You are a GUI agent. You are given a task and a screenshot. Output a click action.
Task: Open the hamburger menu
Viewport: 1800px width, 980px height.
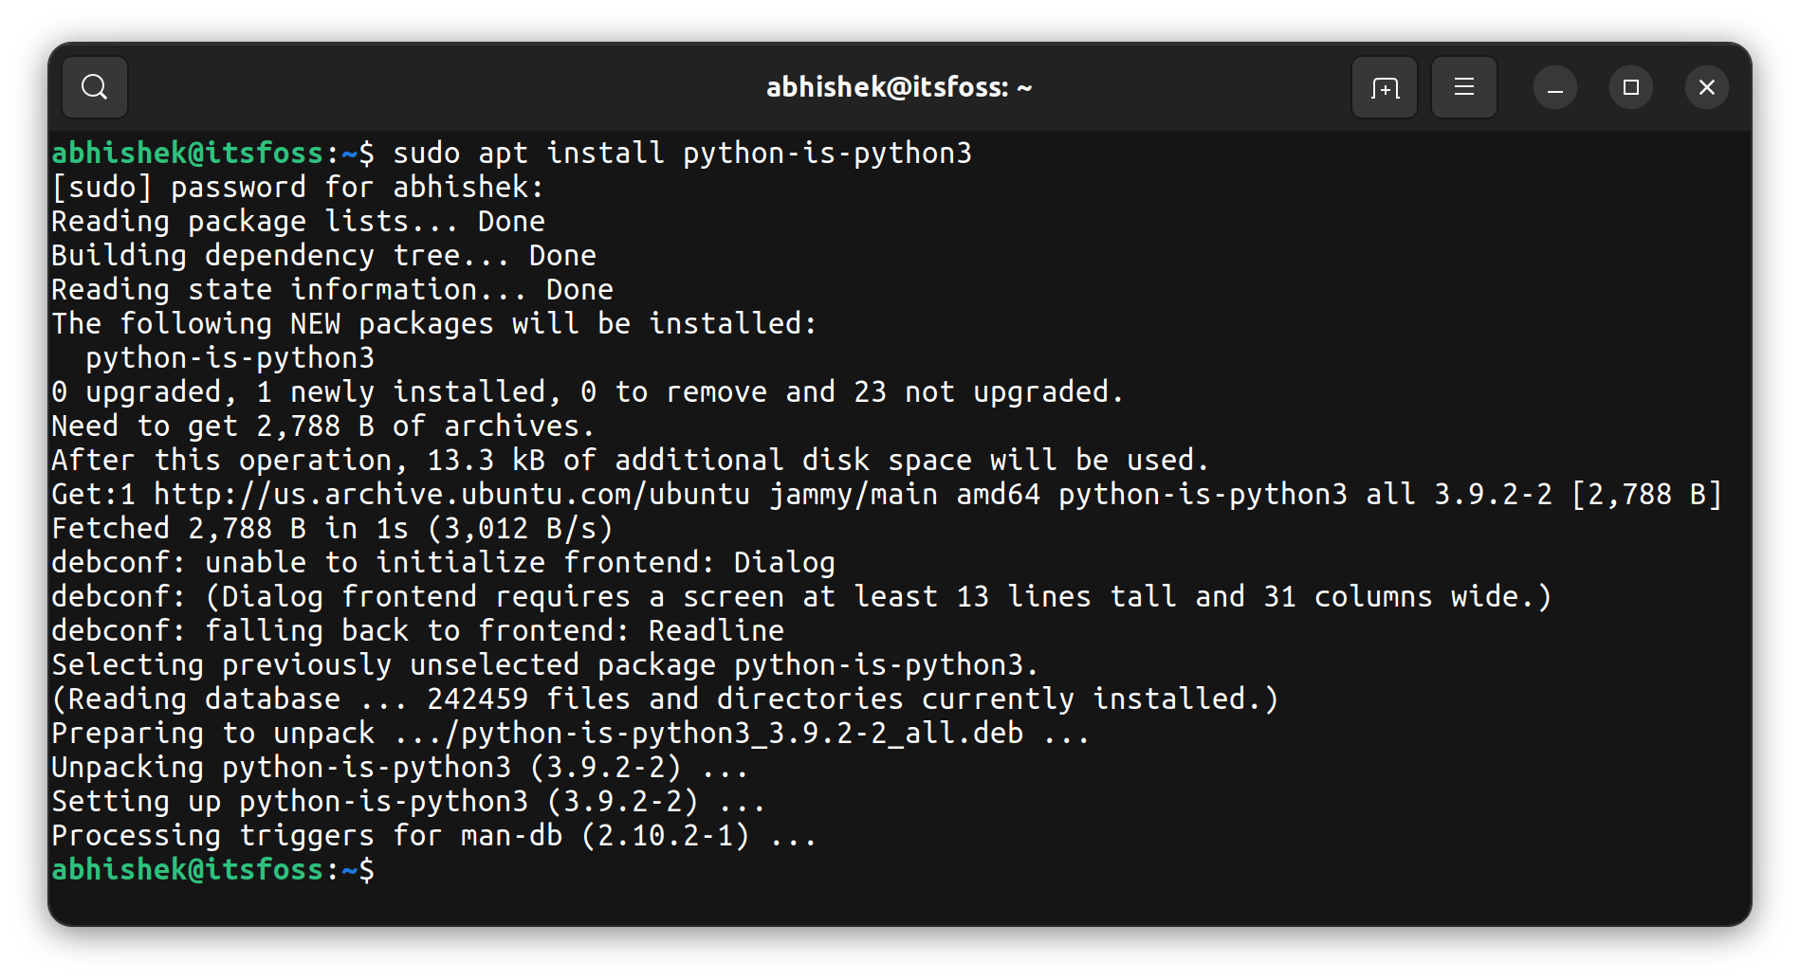(x=1463, y=87)
